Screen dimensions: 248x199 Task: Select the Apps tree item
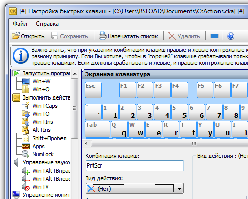[38, 146]
